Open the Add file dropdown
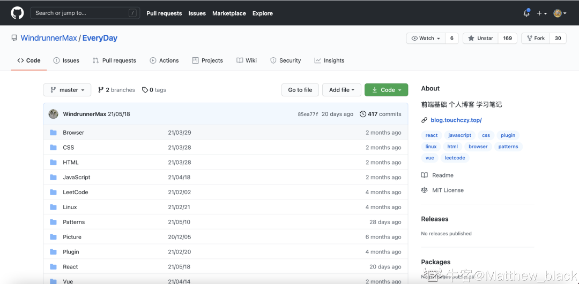 (x=342, y=90)
